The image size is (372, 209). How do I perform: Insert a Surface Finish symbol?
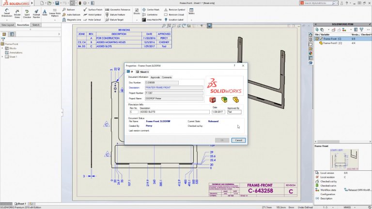tap(93, 10)
